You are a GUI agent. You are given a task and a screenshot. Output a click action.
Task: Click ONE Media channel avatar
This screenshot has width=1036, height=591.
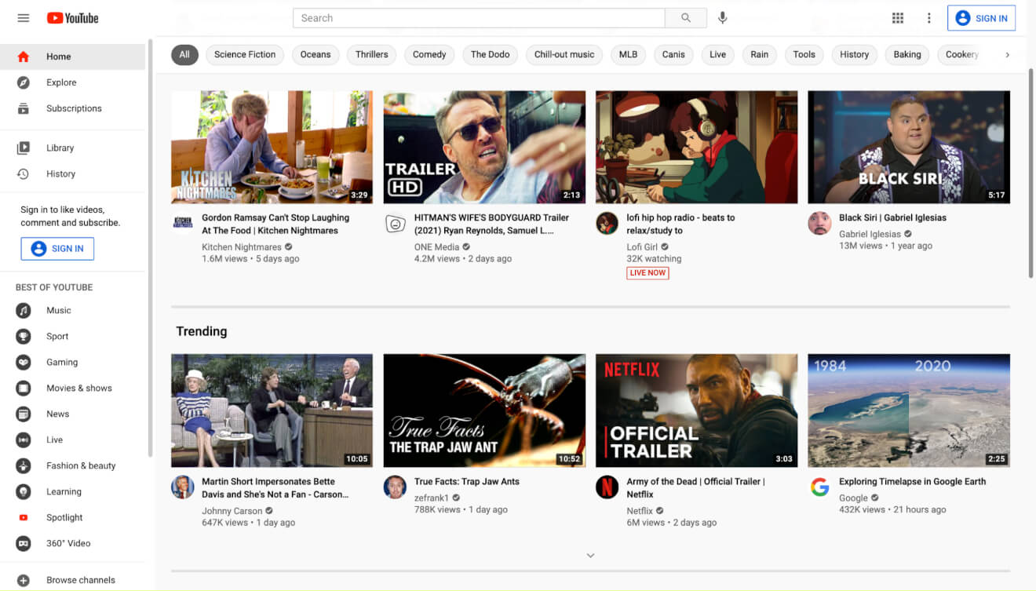396,224
